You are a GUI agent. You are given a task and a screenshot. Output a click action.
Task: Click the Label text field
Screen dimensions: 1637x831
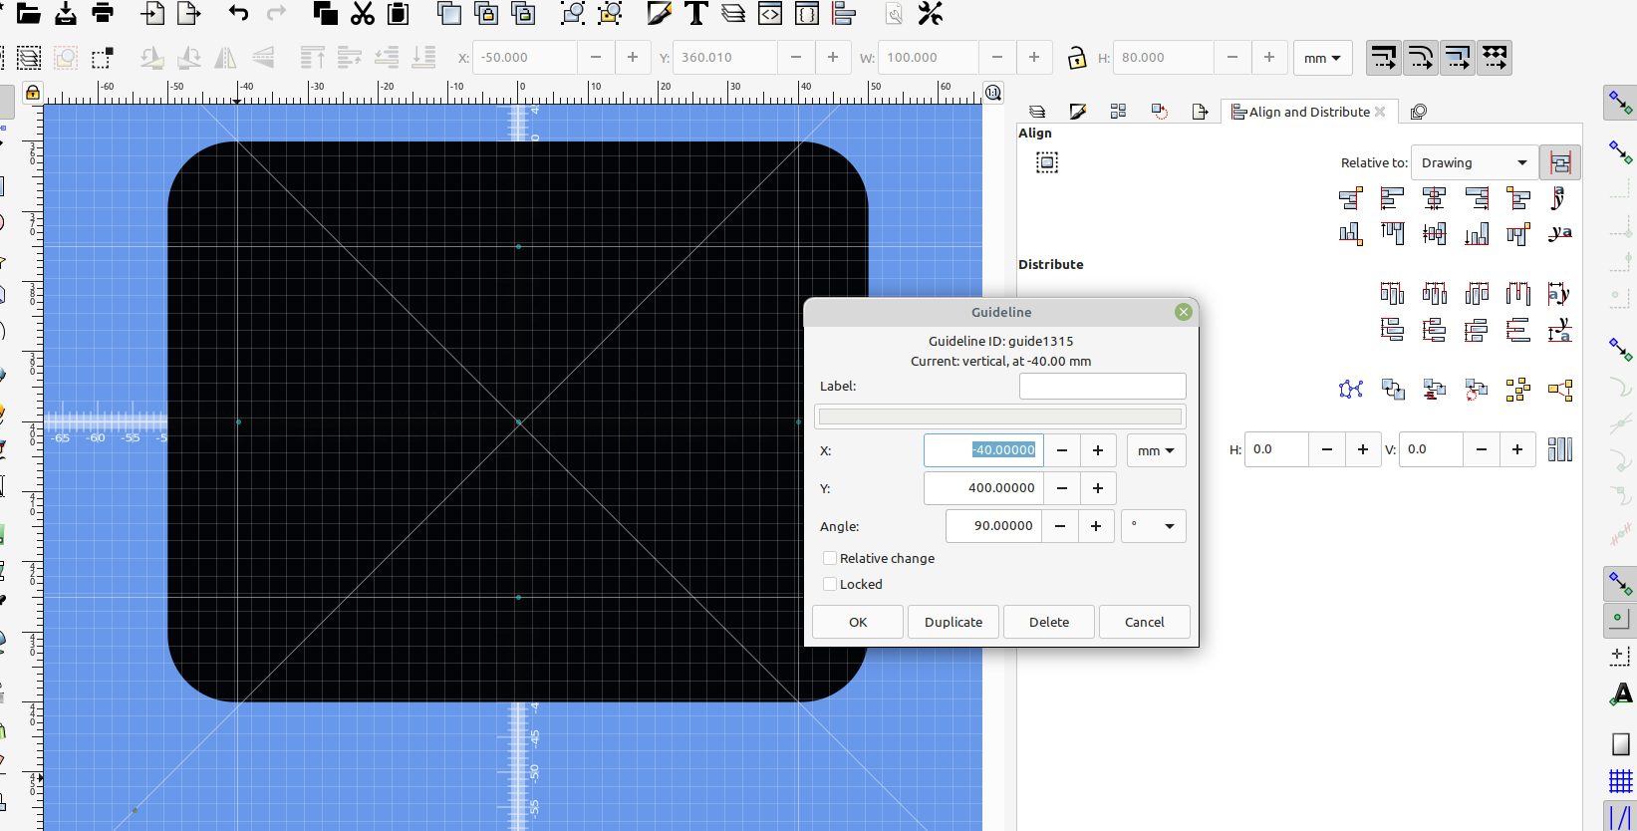pyautogui.click(x=1102, y=387)
